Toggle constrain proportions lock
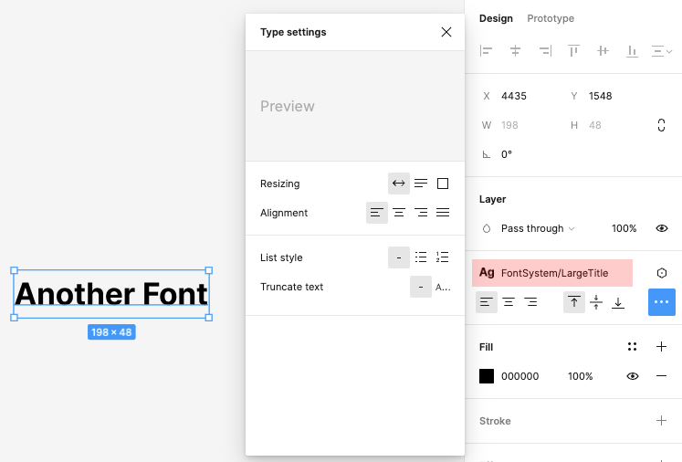 coord(661,125)
